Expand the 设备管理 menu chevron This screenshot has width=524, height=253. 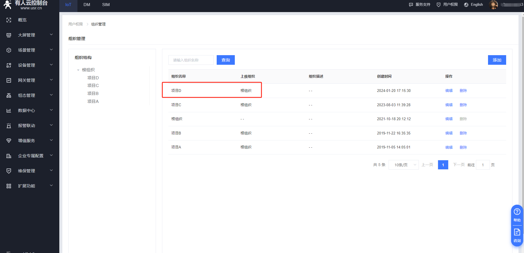(x=51, y=65)
